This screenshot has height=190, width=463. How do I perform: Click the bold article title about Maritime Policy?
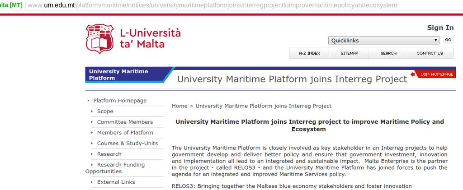pos(309,125)
